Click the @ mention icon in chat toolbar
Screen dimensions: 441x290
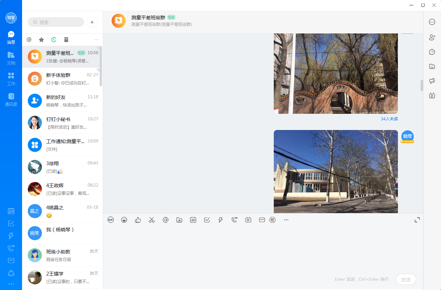coord(166,220)
